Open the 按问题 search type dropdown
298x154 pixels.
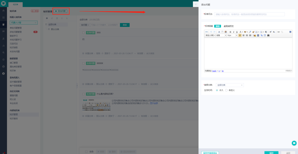click(85, 25)
